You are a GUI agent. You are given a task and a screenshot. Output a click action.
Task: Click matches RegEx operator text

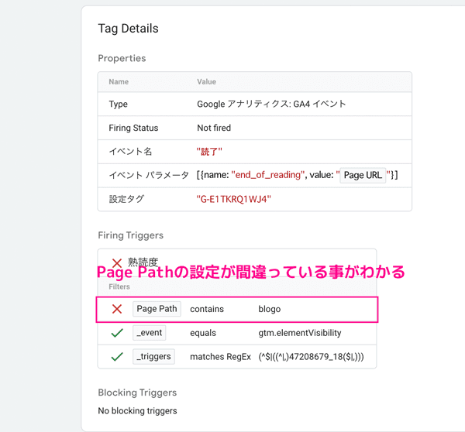click(220, 357)
